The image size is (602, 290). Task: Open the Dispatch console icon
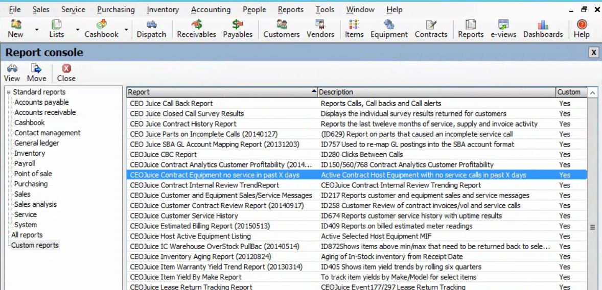[x=152, y=29]
